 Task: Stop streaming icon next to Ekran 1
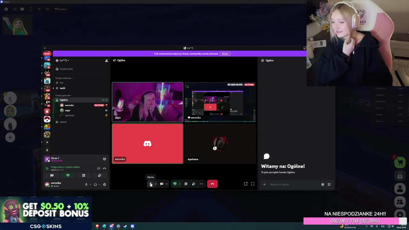click(x=104, y=159)
